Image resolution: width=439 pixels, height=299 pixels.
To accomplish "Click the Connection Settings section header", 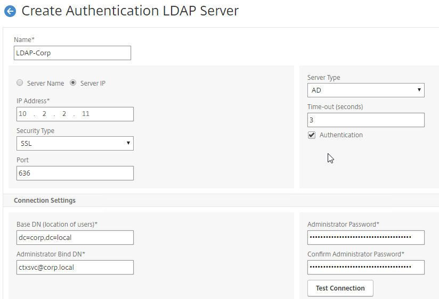I will [x=45, y=201].
